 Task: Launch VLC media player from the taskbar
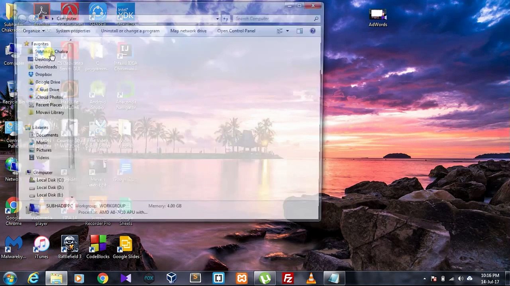coord(311,278)
